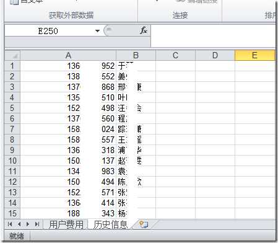The width and height of the screenshot is (278, 243).
Task: Select highlighted column E header
Action: click(x=255, y=55)
